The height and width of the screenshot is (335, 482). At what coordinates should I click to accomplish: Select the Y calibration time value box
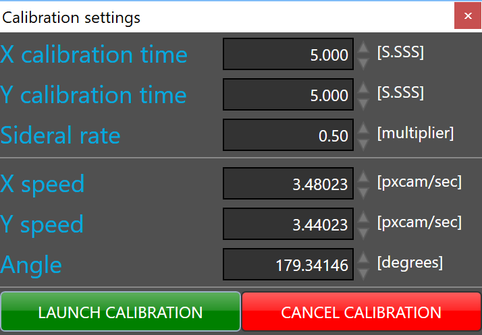(288, 95)
